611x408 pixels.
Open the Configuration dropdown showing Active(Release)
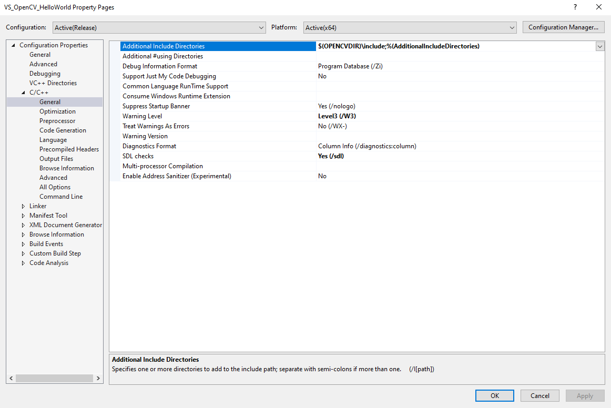(x=159, y=28)
